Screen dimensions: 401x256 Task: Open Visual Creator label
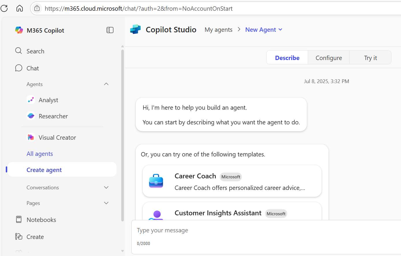pyautogui.click(x=57, y=138)
